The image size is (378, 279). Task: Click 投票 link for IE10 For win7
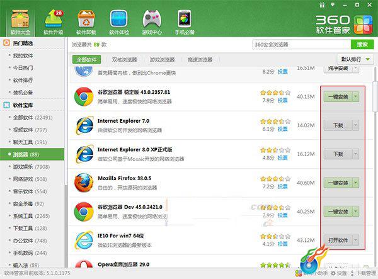pos(282,244)
